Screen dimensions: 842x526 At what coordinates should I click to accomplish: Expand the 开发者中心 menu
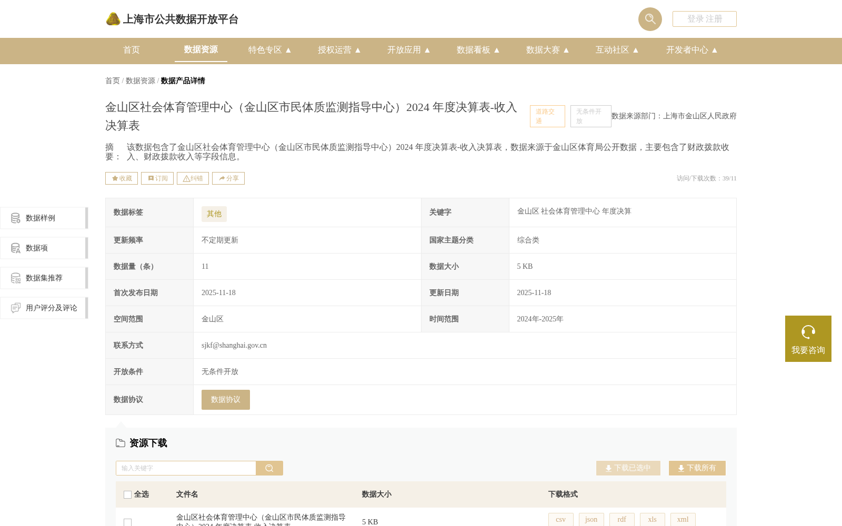(692, 50)
